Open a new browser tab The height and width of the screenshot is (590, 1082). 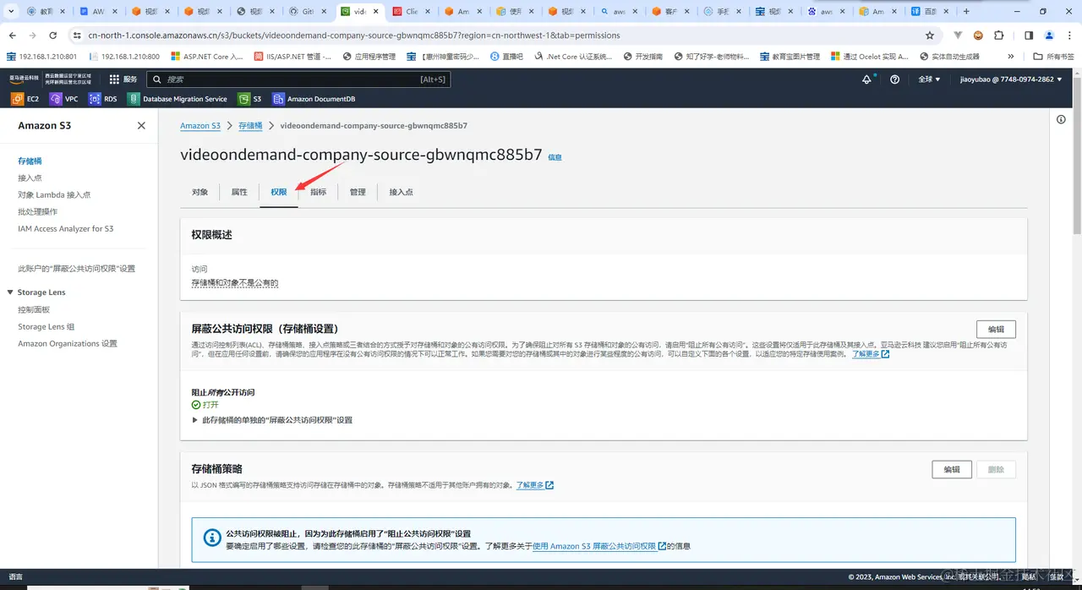point(967,12)
